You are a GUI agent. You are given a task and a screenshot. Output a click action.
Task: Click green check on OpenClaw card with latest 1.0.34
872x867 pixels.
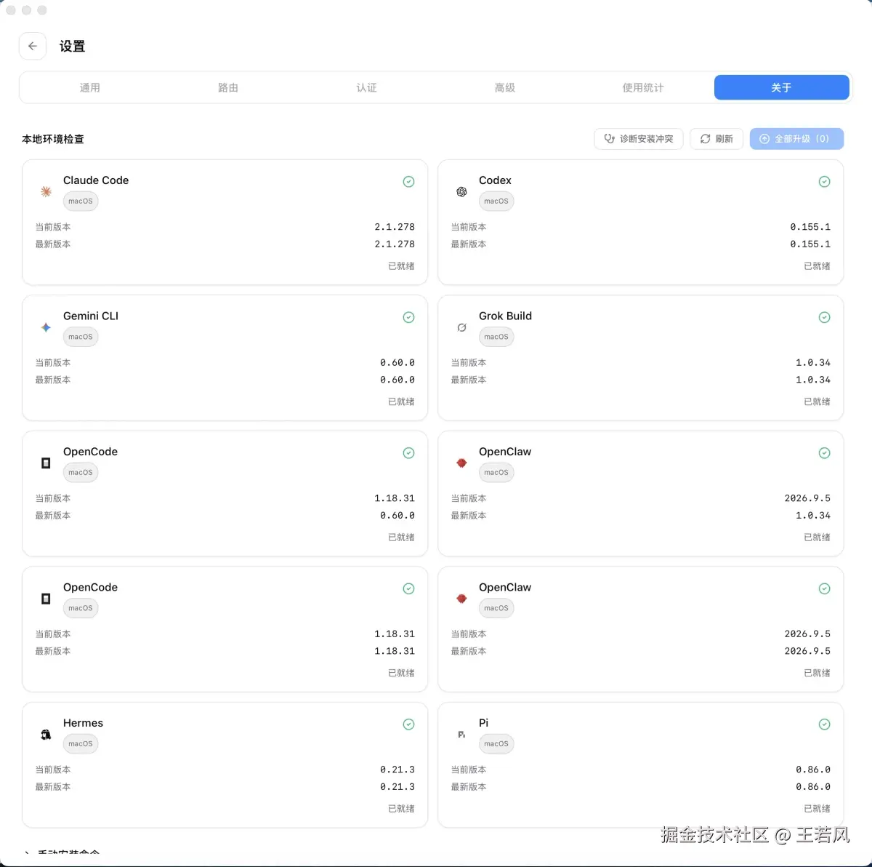pyautogui.click(x=825, y=453)
